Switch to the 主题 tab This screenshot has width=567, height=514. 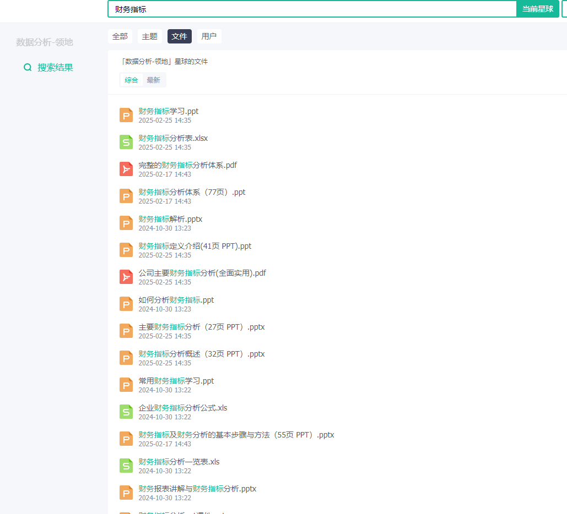tap(150, 36)
